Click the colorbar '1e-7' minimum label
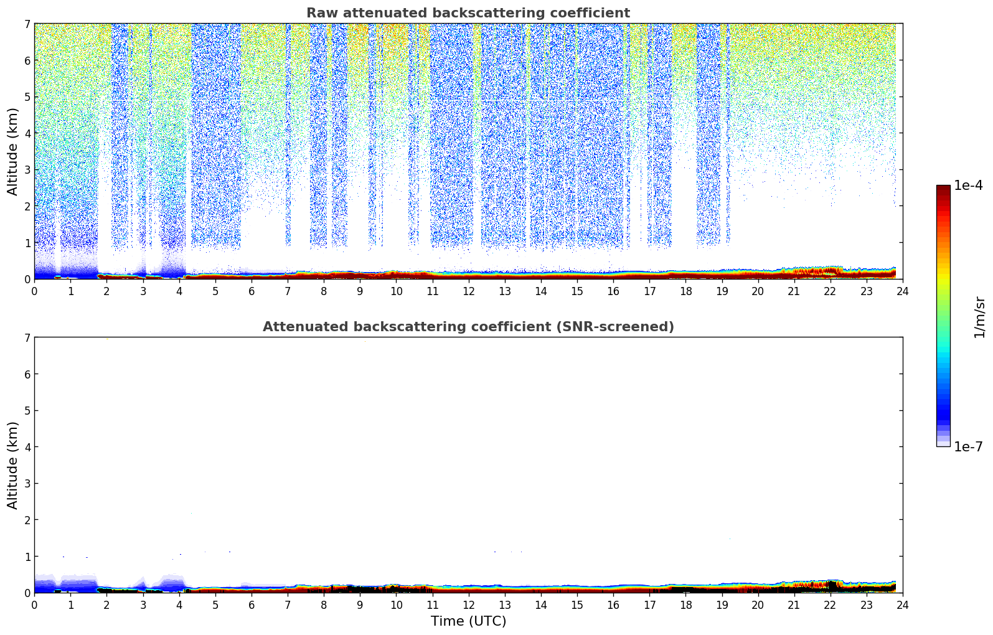 click(969, 447)
